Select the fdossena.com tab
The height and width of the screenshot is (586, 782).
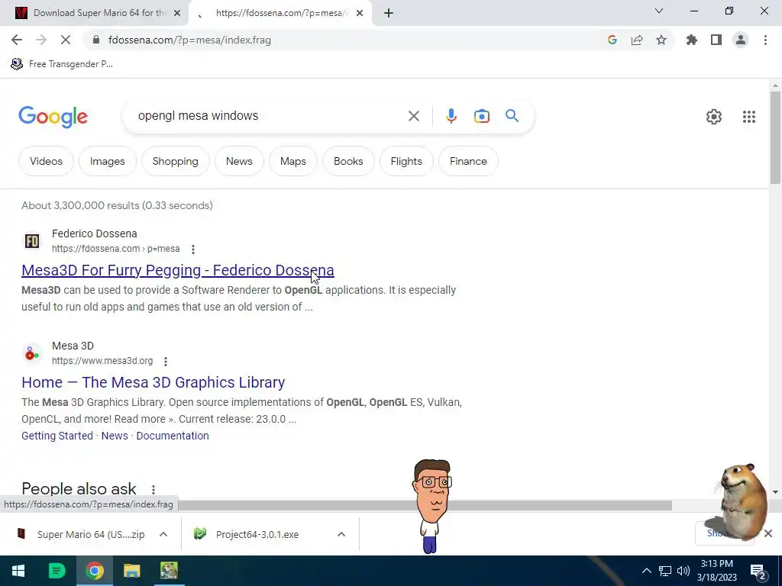pyautogui.click(x=280, y=13)
